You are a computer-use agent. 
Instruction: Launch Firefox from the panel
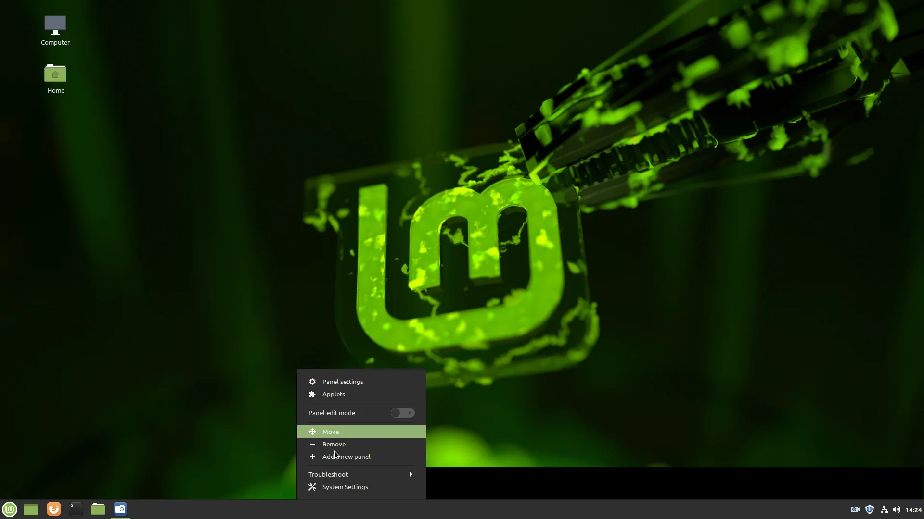click(54, 509)
